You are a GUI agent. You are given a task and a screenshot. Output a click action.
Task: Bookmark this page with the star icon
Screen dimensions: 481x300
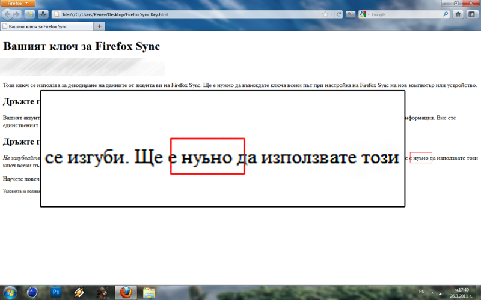pos(325,14)
